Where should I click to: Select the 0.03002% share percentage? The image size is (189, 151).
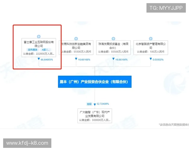[158, 59]
